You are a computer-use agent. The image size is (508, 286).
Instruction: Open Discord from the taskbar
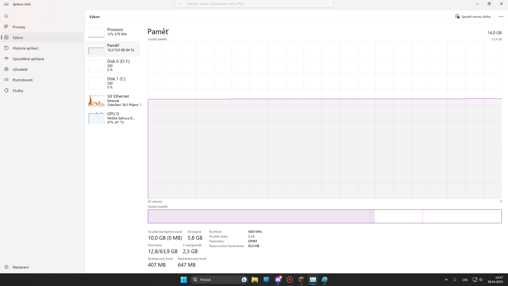point(278,280)
